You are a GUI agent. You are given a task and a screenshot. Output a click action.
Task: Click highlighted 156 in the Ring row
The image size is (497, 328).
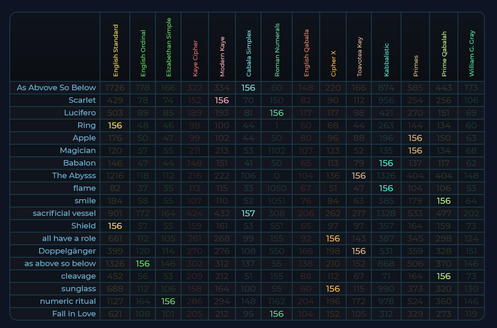pyautogui.click(x=115, y=125)
